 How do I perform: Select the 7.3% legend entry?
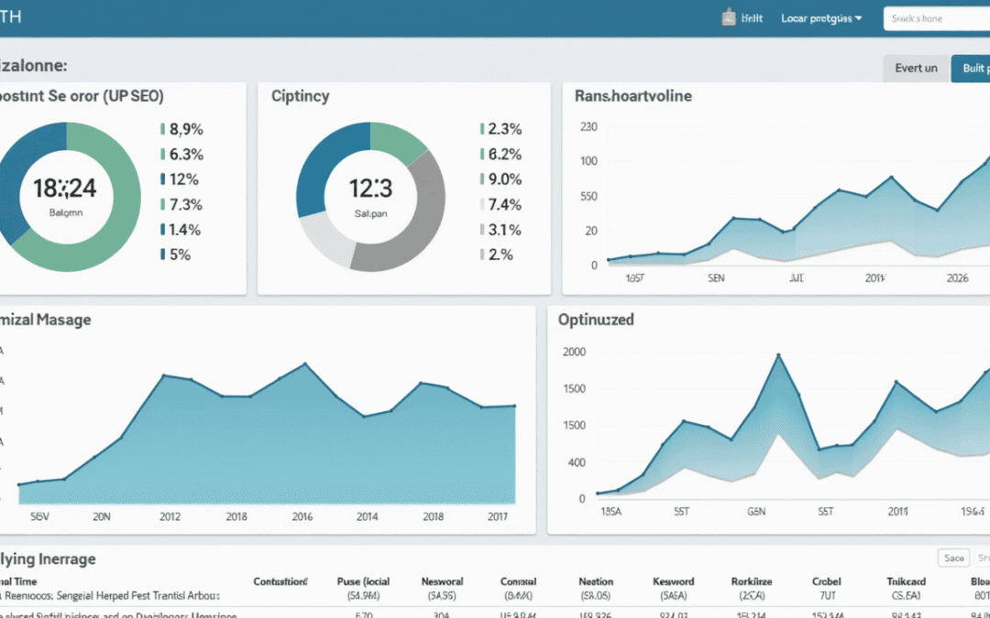tap(181, 205)
